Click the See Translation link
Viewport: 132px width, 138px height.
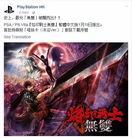(x=17, y=37)
